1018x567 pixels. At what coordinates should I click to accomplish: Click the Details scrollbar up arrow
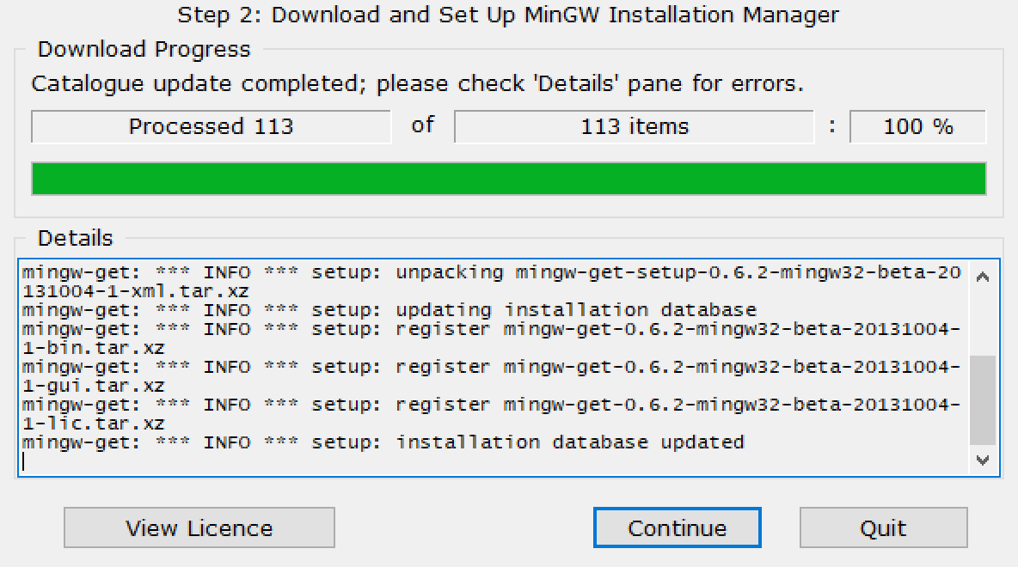(x=982, y=277)
